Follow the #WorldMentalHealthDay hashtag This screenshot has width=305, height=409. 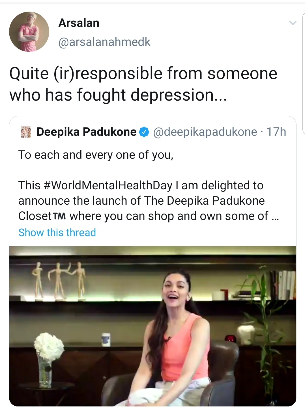pos(108,185)
